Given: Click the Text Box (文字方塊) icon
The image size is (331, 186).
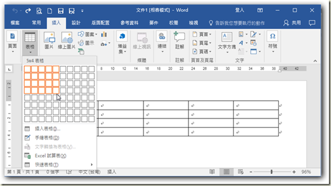Looking at the screenshot, I should [x=227, y=42].
